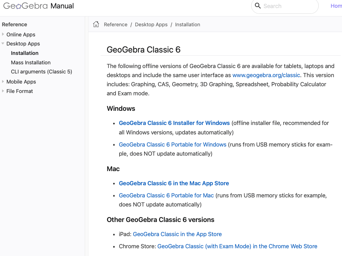Open Mass Installation page
The width and height of the screenshot is (342, 256).
[x=31, y=63]
